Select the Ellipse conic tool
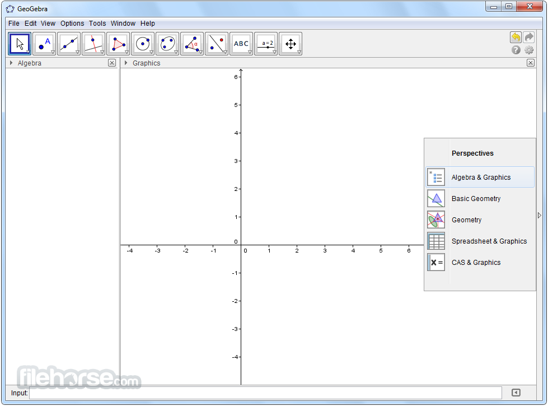 click(x=167, y=44)
